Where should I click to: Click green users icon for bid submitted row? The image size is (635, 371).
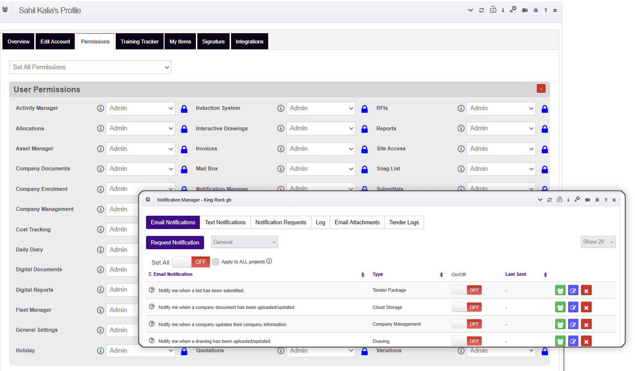pos(560,290)
